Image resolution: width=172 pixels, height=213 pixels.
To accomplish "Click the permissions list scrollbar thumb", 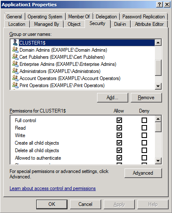I will (x=158, y=127).
